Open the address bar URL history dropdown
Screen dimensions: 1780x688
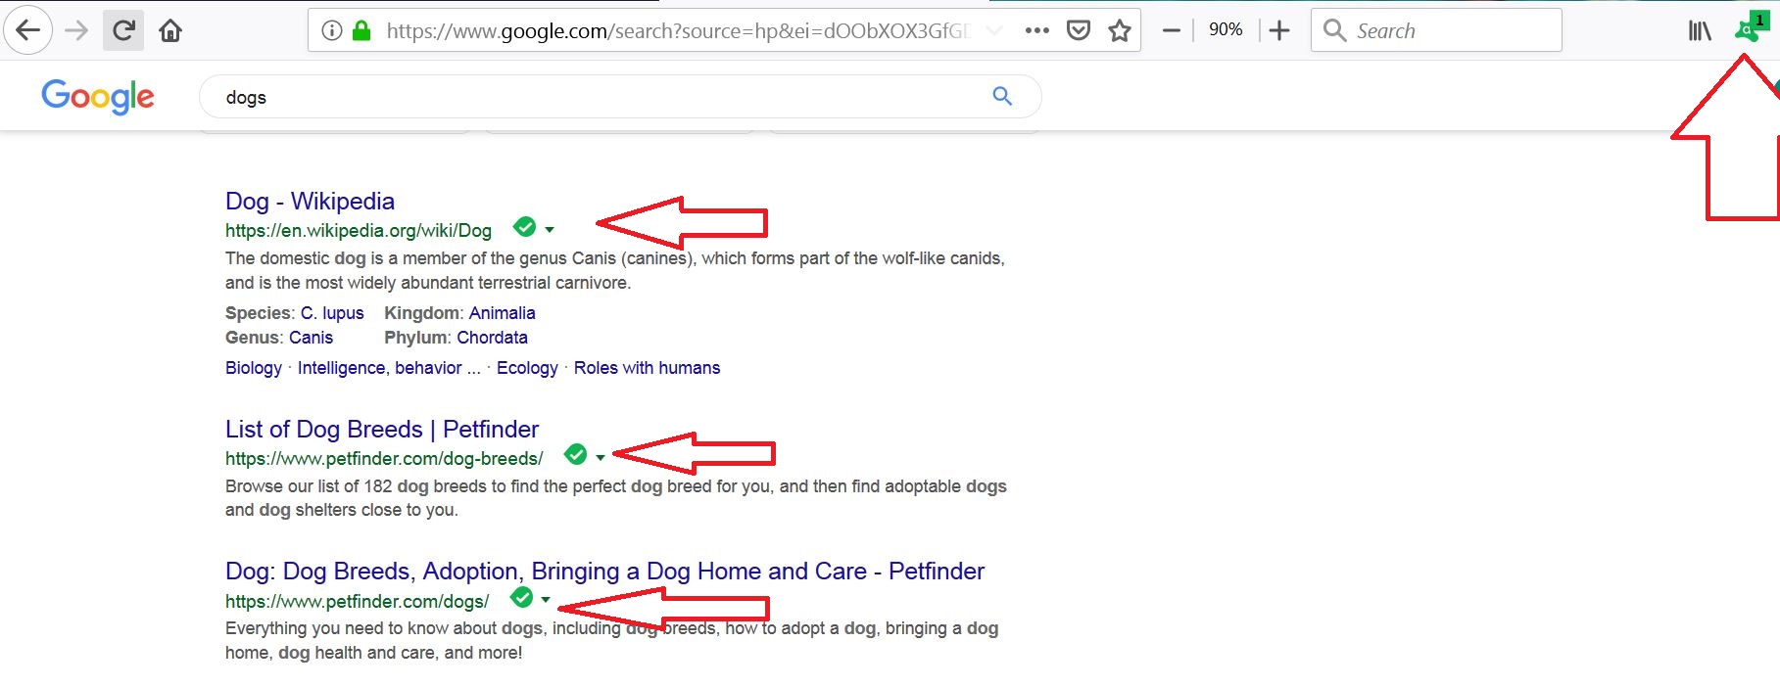pos(994,30)
